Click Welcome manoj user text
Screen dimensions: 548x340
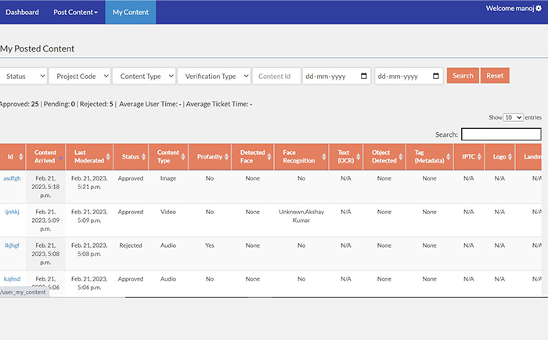click(510, 8)
